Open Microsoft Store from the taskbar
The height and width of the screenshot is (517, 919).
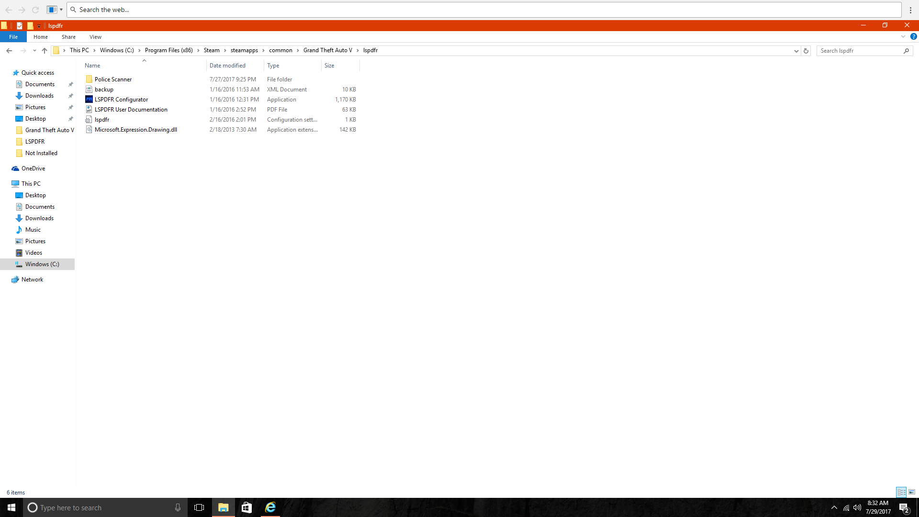click(x=247, y=507)
